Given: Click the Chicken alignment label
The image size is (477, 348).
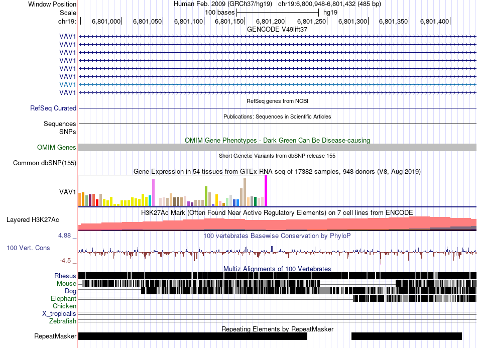Looking at the screenshot, I should 64,306.
